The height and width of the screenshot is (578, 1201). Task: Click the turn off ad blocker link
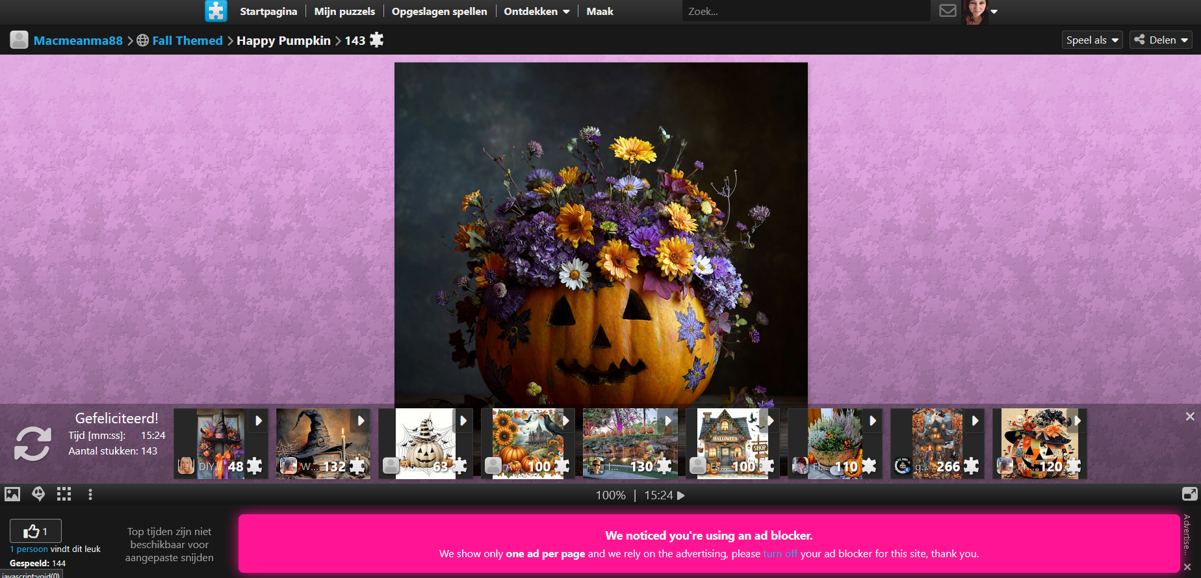tap(780, 554)
